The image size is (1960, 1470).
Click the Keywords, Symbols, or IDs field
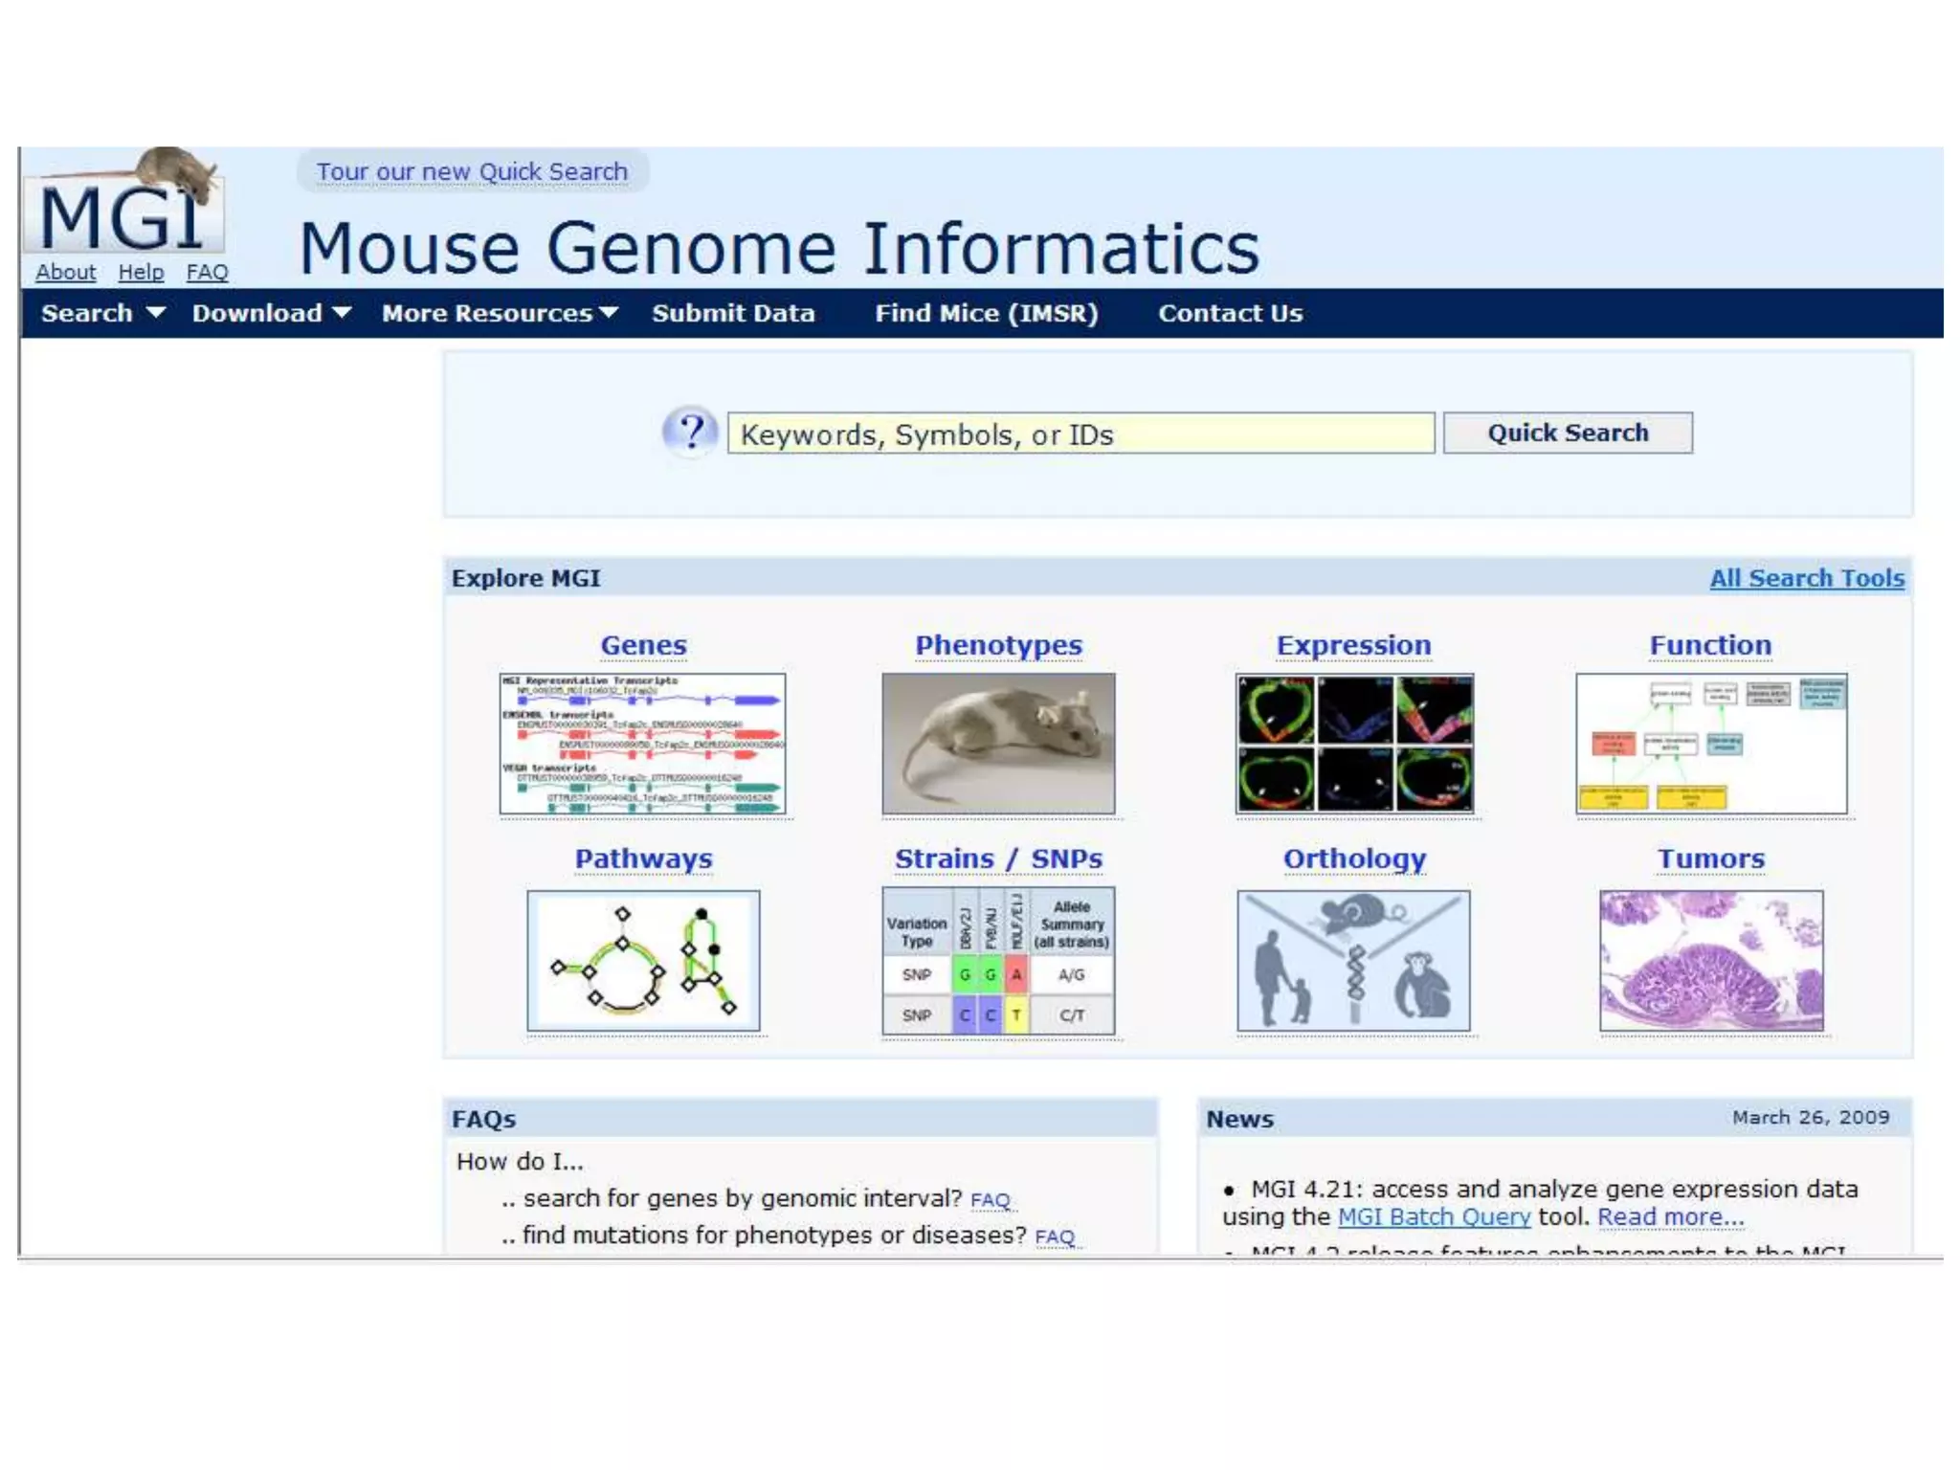(1080, 434)
